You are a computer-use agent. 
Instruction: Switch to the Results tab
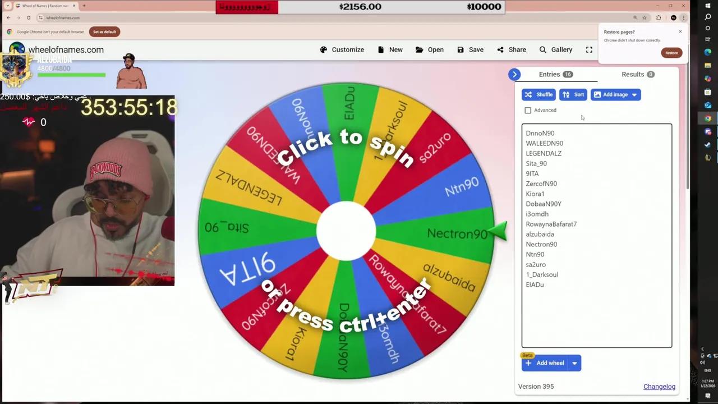(638, 74)
